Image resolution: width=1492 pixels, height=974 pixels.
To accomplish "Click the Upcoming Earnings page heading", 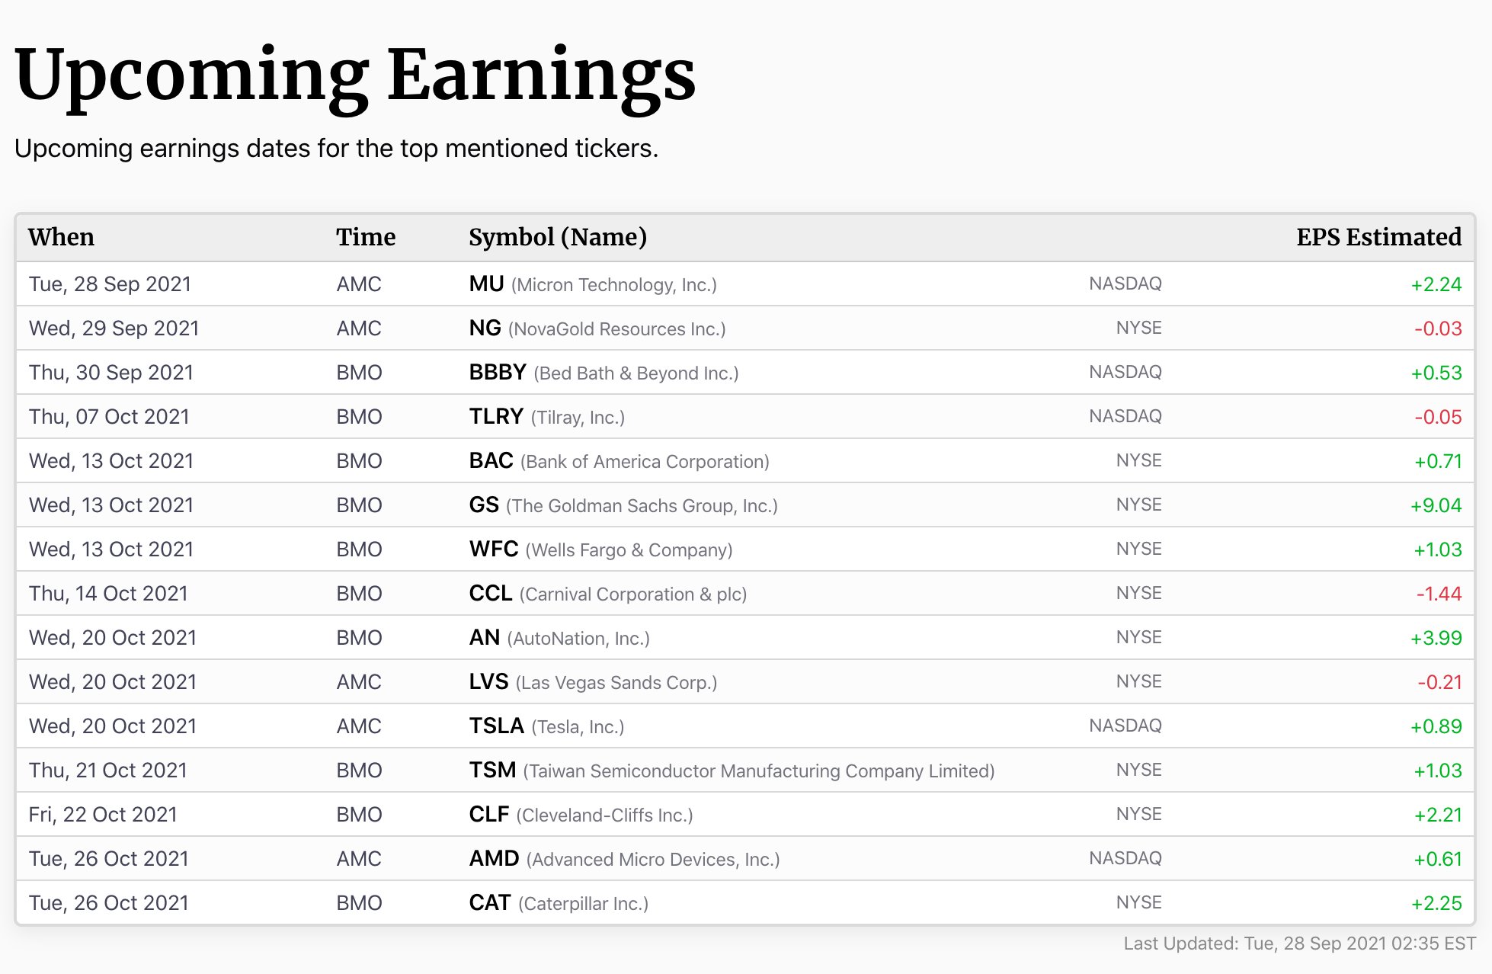I will coord(354,75).
